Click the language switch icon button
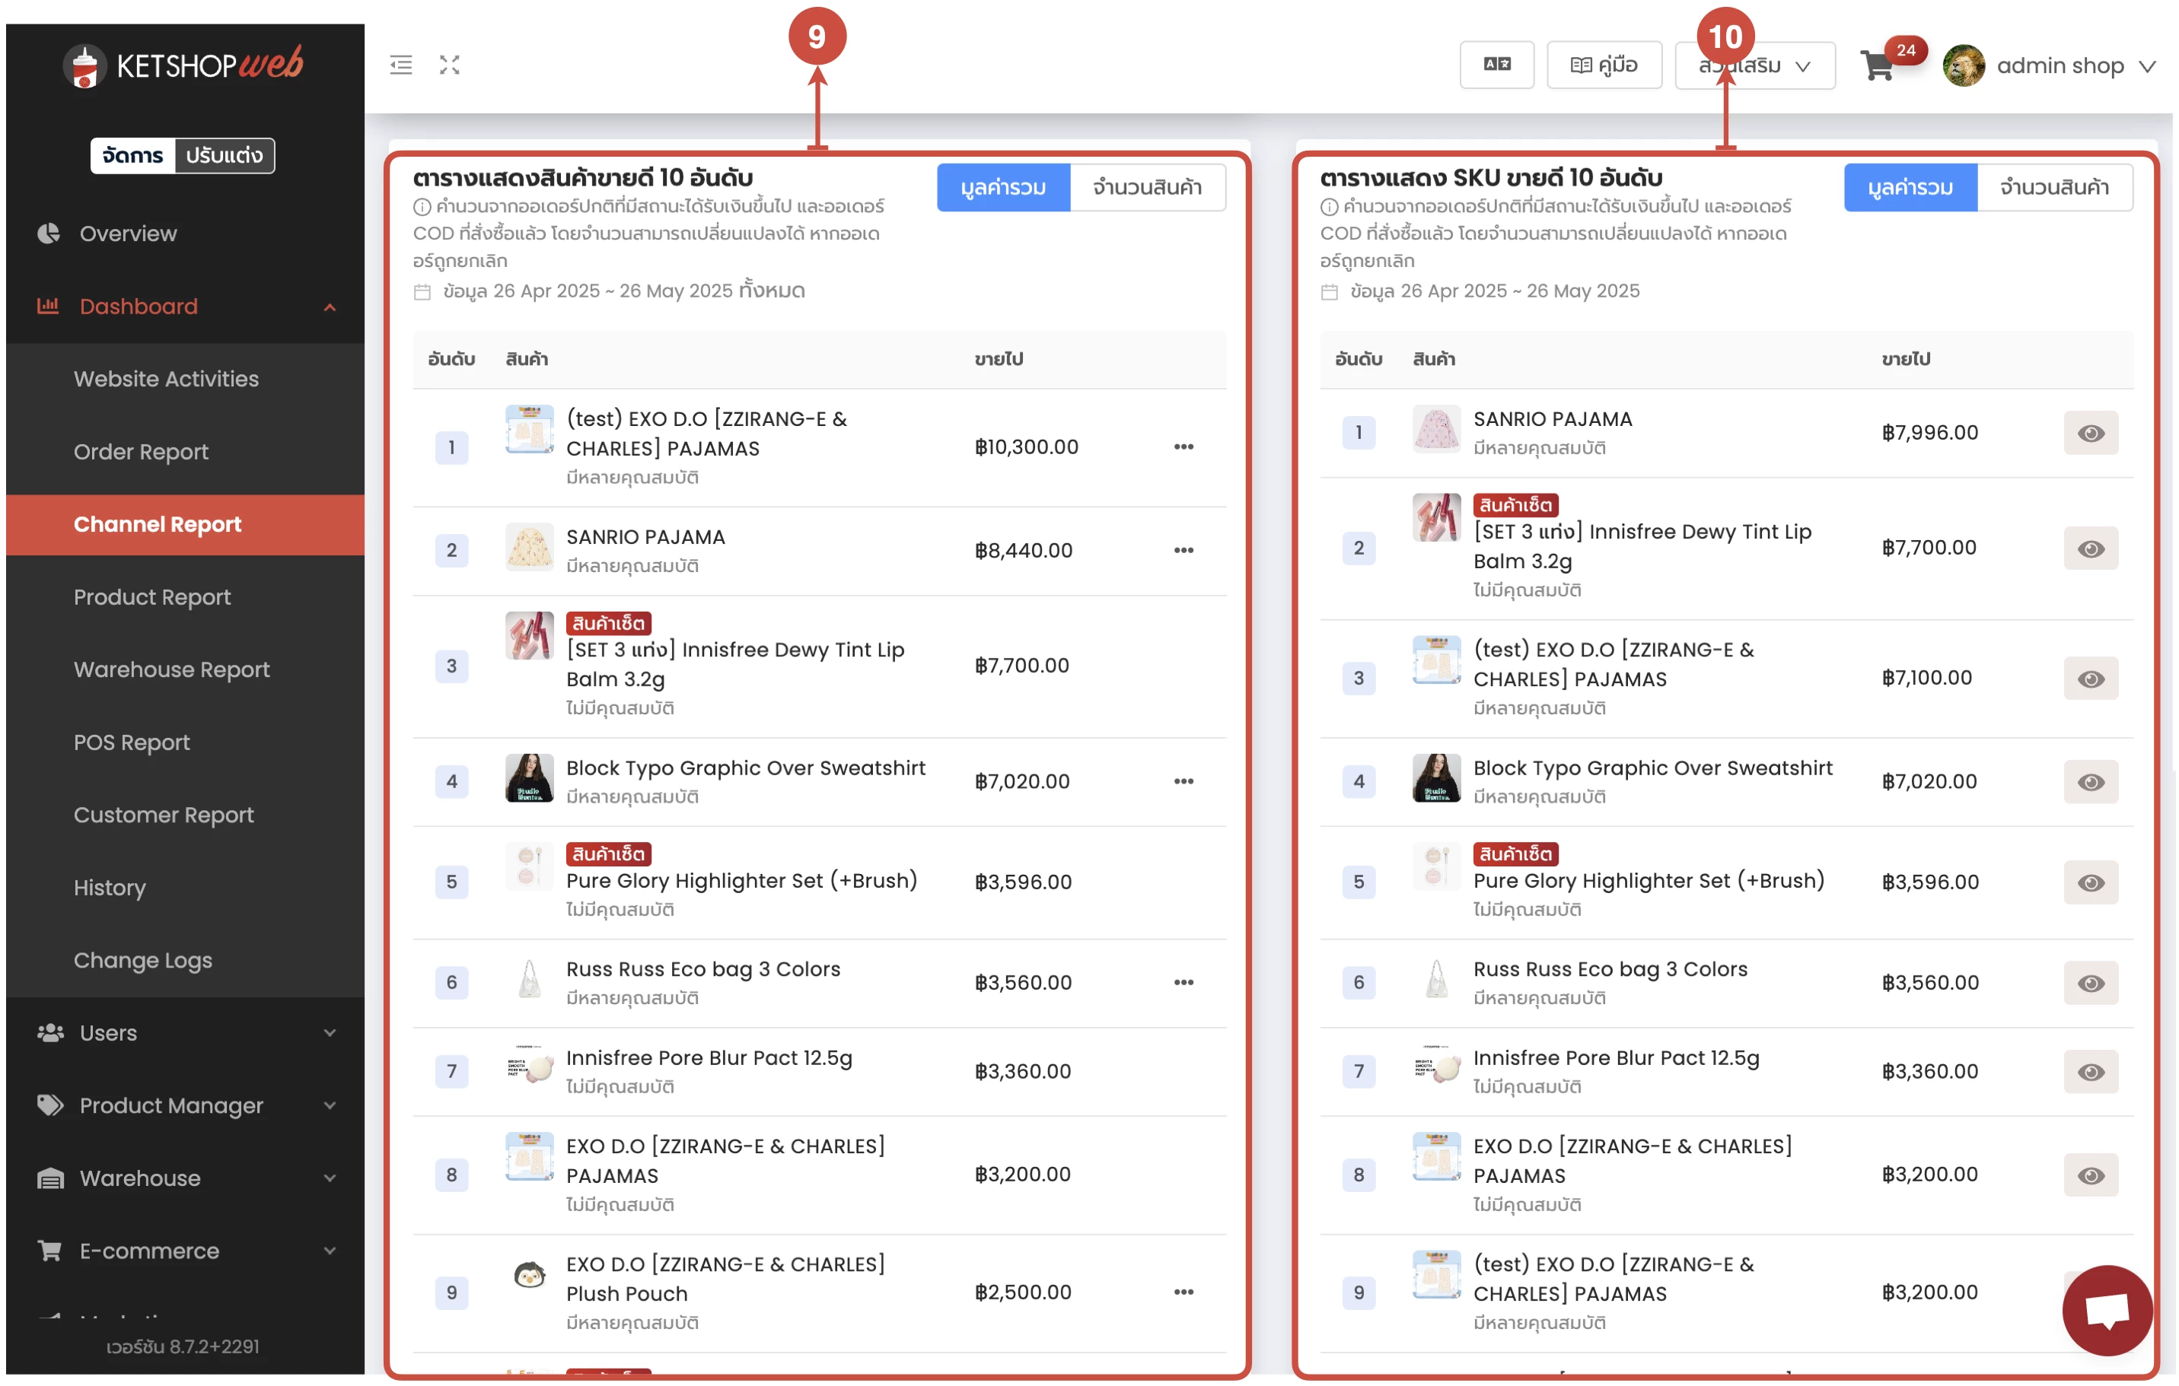The width and height of the screenshot is (2179, 1386). coord(1497,65)
